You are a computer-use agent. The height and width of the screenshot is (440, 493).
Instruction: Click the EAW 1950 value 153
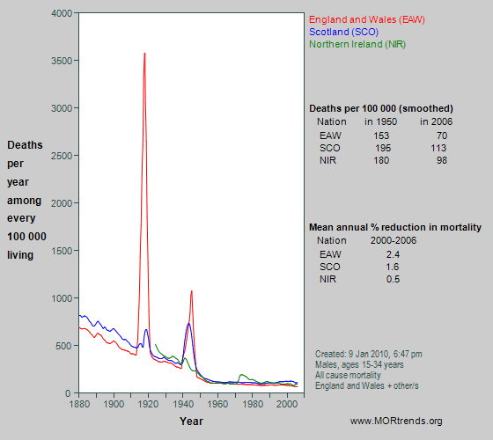[x=381, y=136]
